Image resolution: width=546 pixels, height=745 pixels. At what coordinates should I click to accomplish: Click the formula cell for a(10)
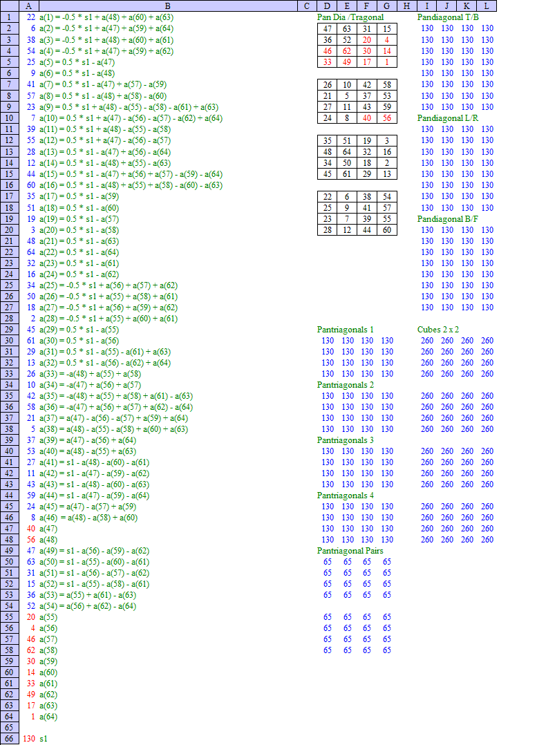coord(131,117)
